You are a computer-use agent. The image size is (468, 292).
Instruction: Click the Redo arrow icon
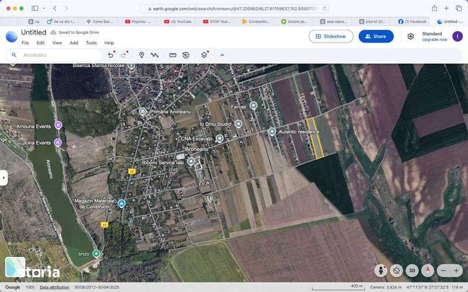123,55
